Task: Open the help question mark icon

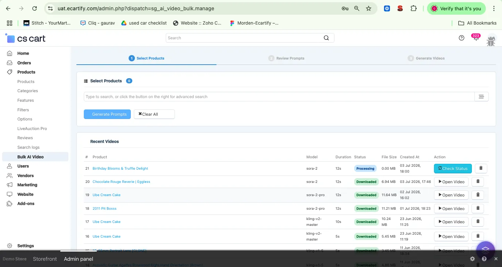Action: [462, 38]
